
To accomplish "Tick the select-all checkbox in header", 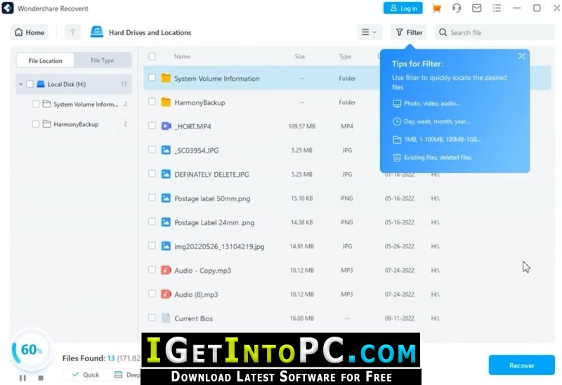I will [152, 56].
